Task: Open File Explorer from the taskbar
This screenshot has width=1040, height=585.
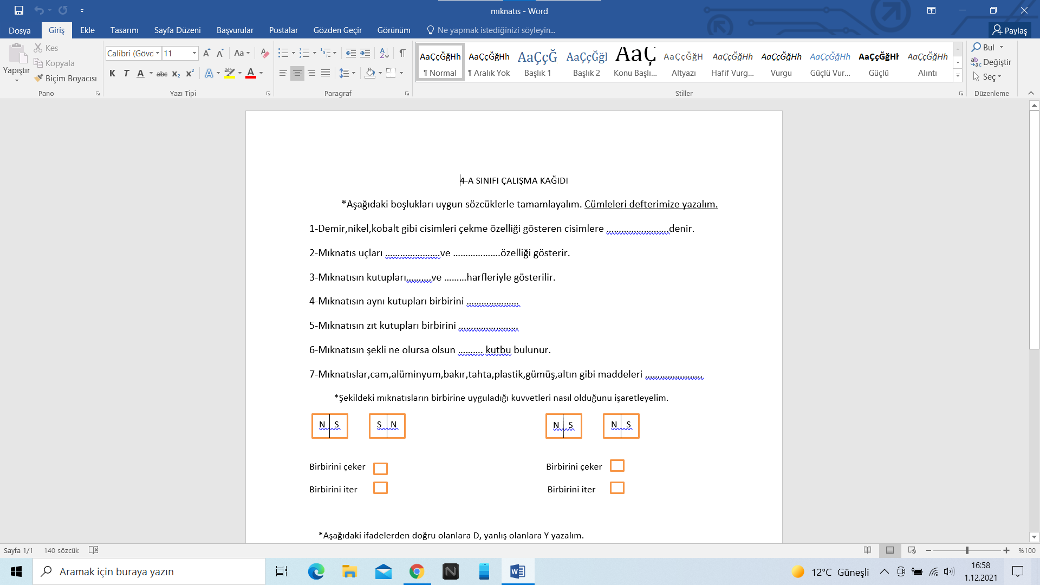Action: [349, 571]
